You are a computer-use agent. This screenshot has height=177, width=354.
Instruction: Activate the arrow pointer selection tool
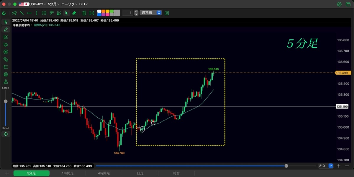[67, 13]
